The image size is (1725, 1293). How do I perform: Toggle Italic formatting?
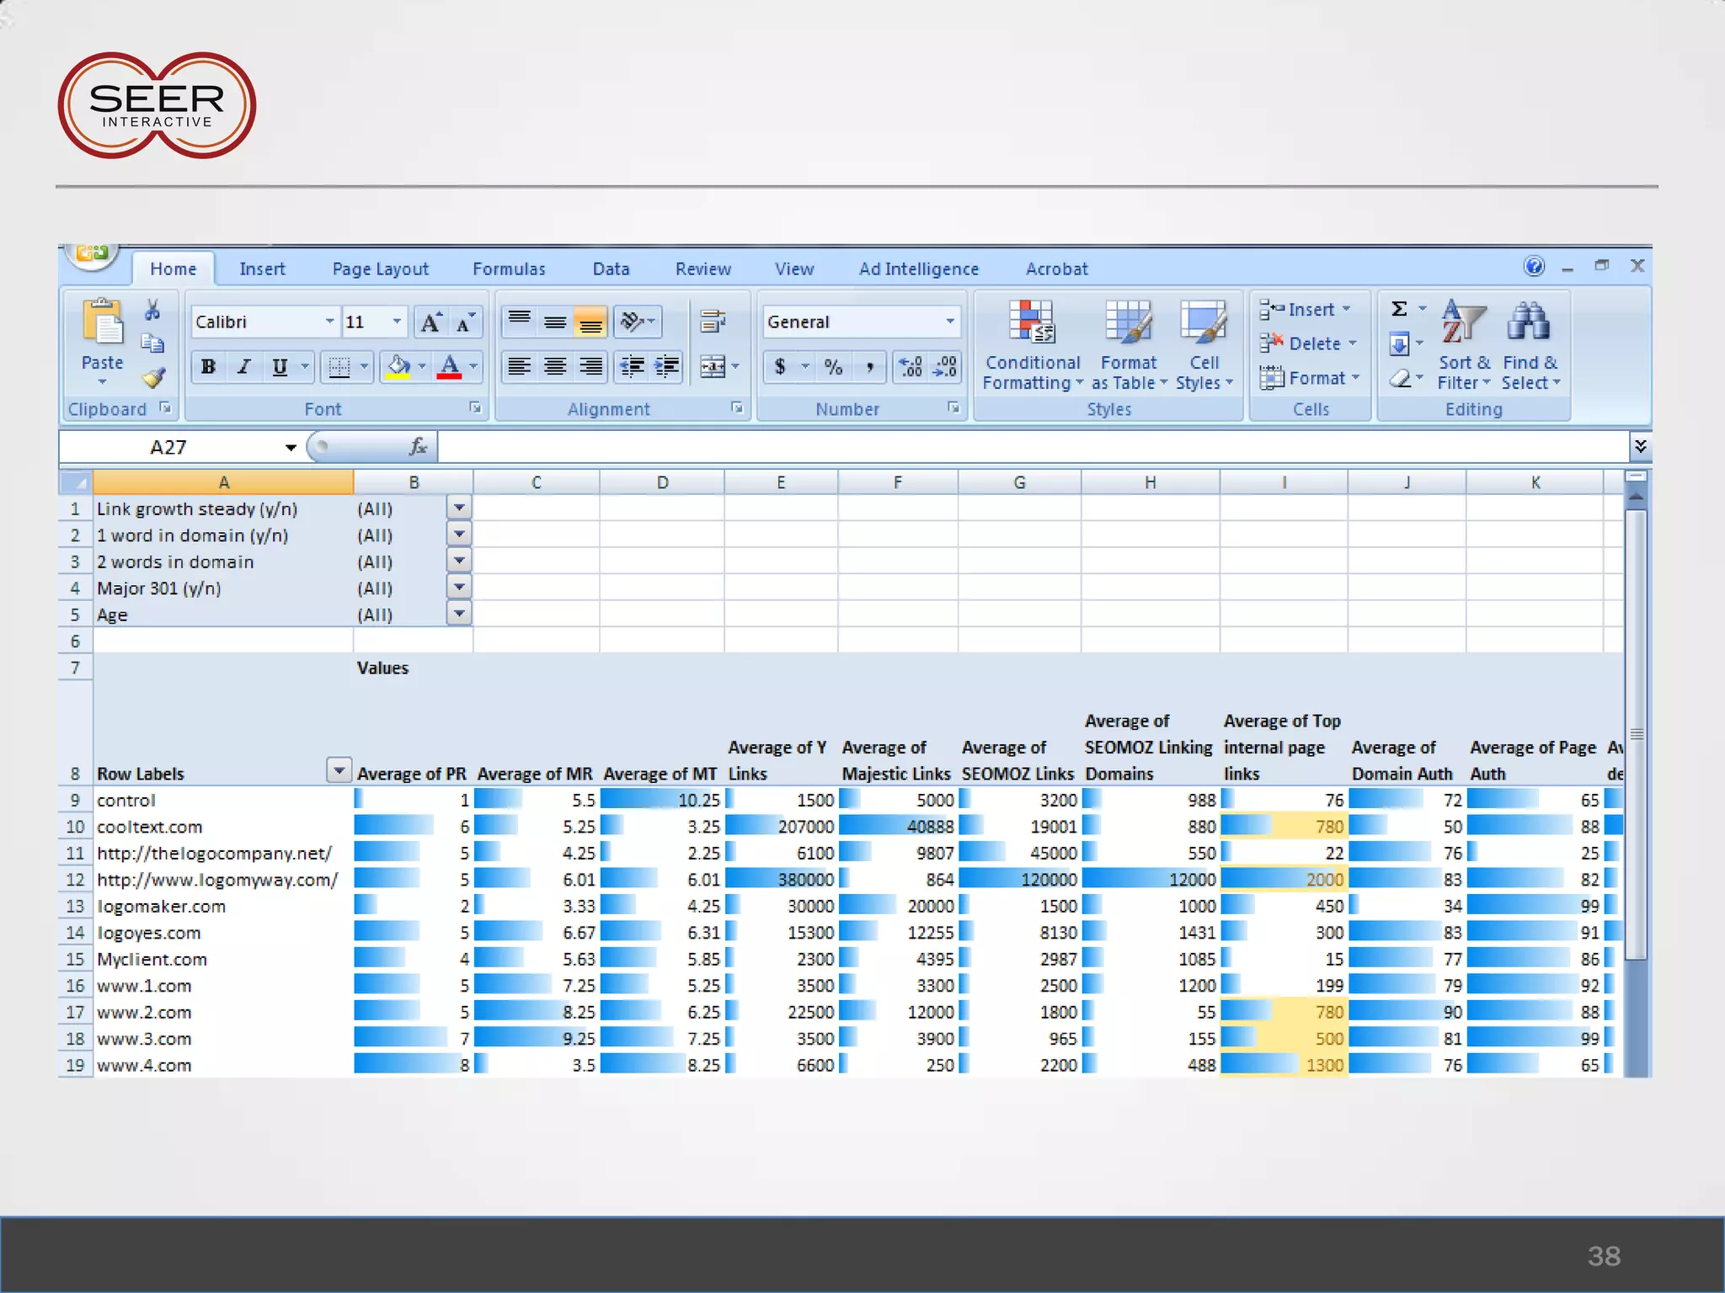(x=244, y=367)
